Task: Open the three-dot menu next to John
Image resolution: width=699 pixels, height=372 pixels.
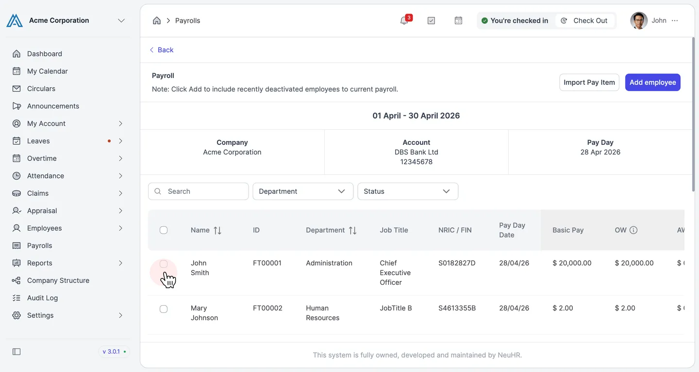Action: point(675,20)
